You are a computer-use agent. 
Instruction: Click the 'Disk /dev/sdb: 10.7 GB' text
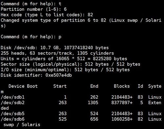30,48
